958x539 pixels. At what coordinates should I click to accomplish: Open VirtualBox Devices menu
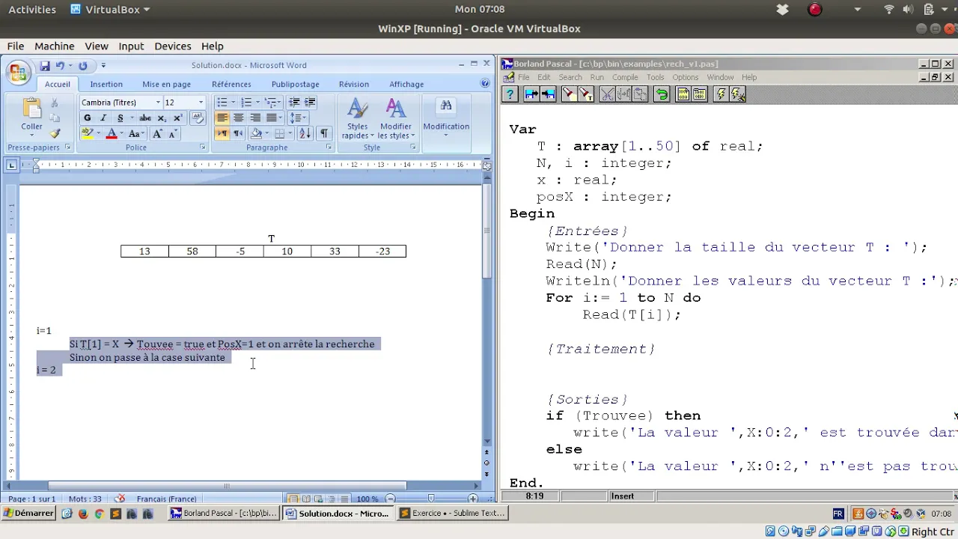(x=173, y=46)
